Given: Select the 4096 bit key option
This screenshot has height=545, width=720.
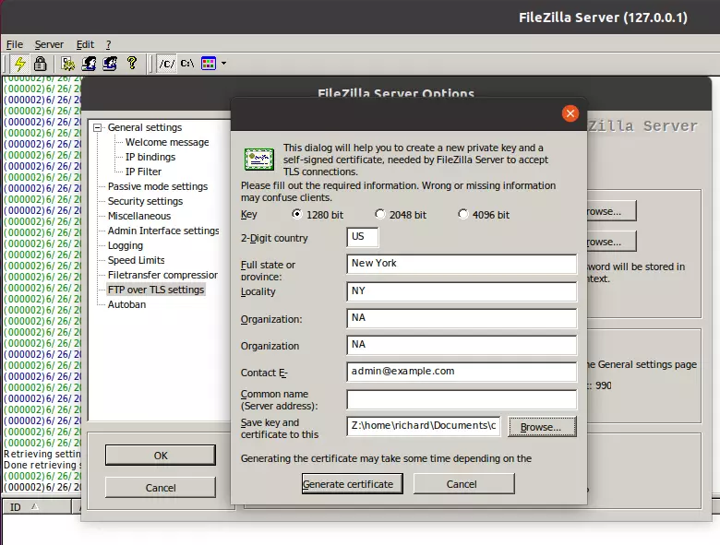Looking at the screenshot, I should point(484,214).
